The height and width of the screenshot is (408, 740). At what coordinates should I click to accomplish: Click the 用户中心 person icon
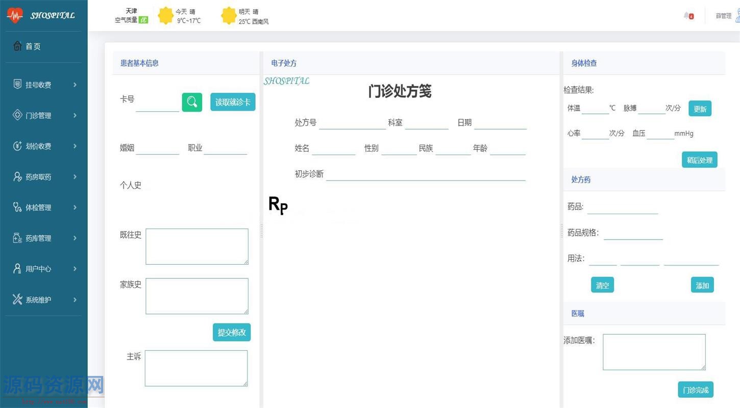17,268
